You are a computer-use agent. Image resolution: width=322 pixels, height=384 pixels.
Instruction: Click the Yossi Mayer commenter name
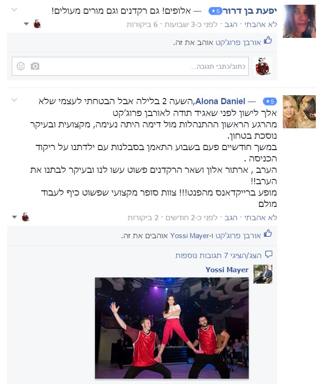pyautogui.click(x=227, y=269)
